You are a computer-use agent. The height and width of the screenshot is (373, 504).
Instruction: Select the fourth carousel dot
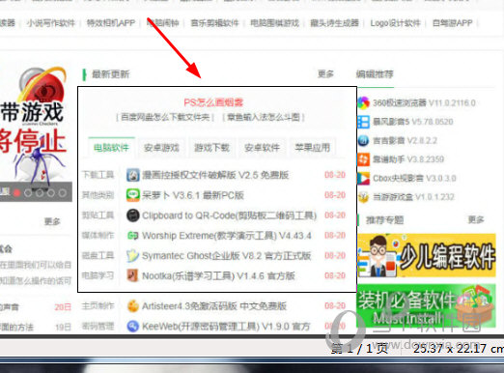[x=51, y=193]
